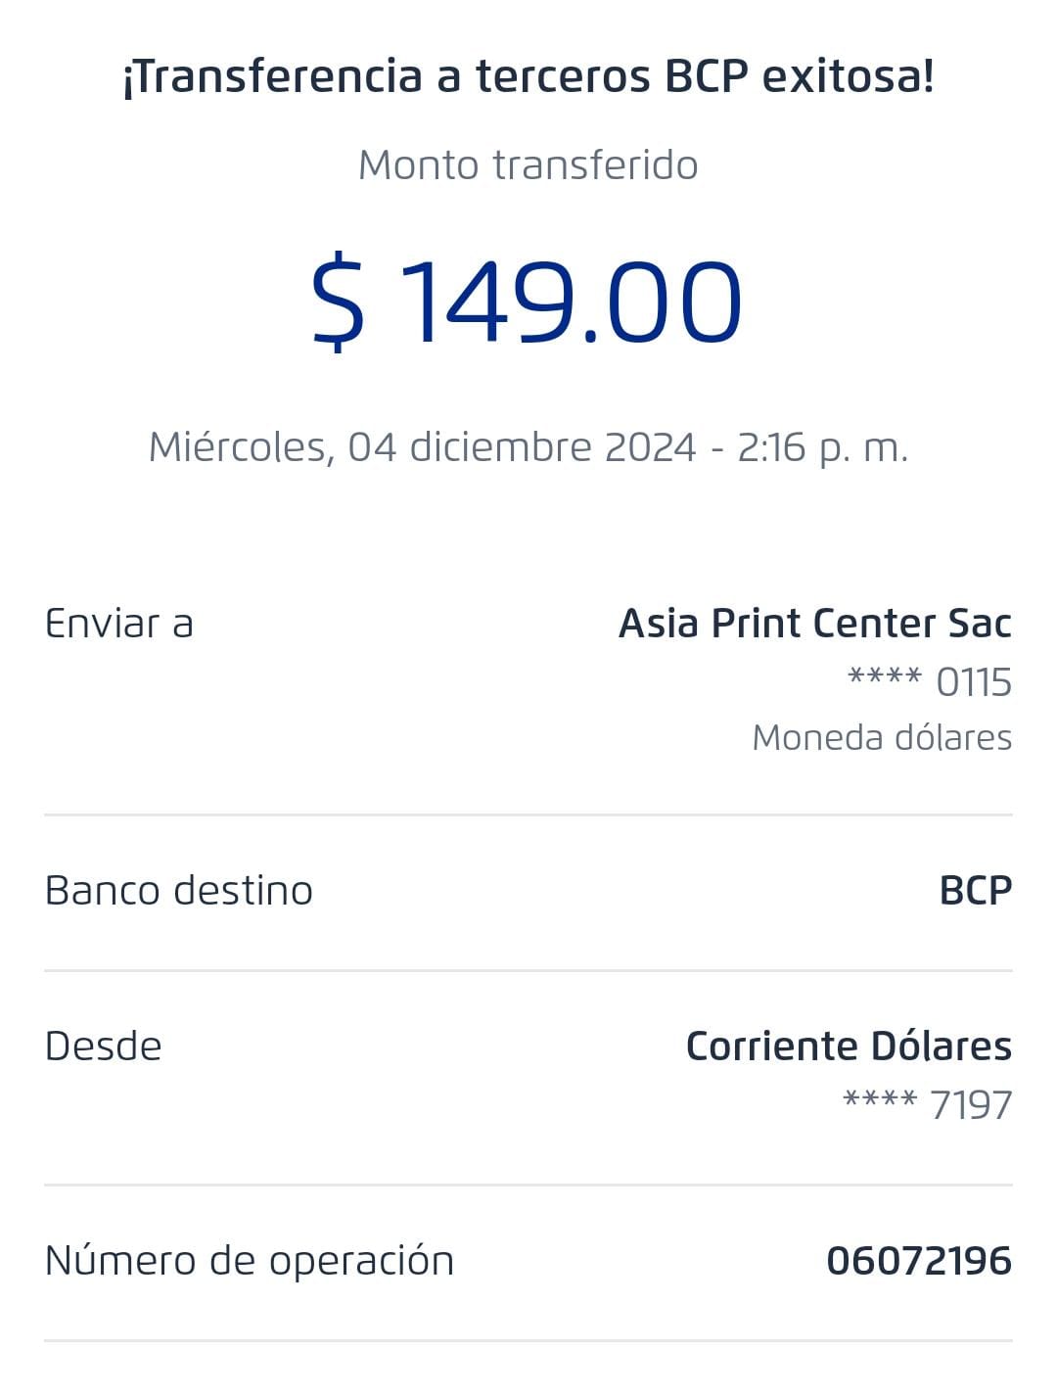
Task: Click the "Desde" label
Action: (x=104, y=1047)
